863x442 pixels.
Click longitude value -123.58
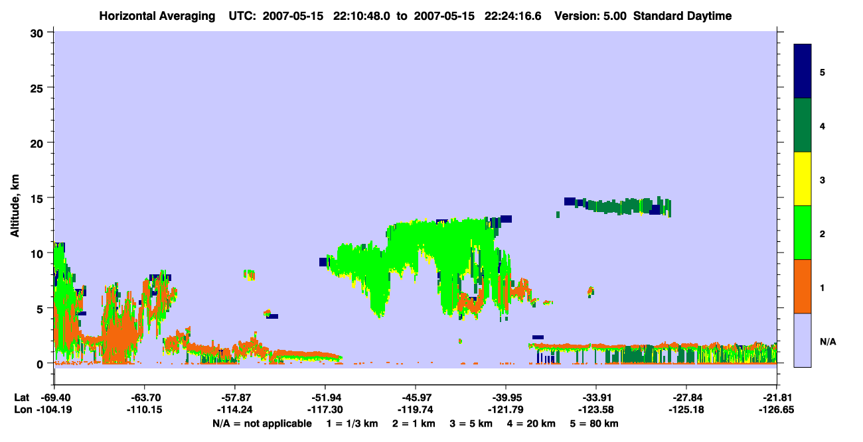596,410
